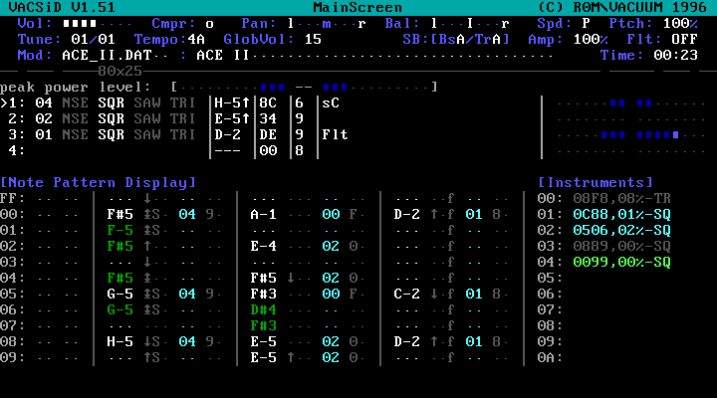Click the peak power level meter

[304, 87]
